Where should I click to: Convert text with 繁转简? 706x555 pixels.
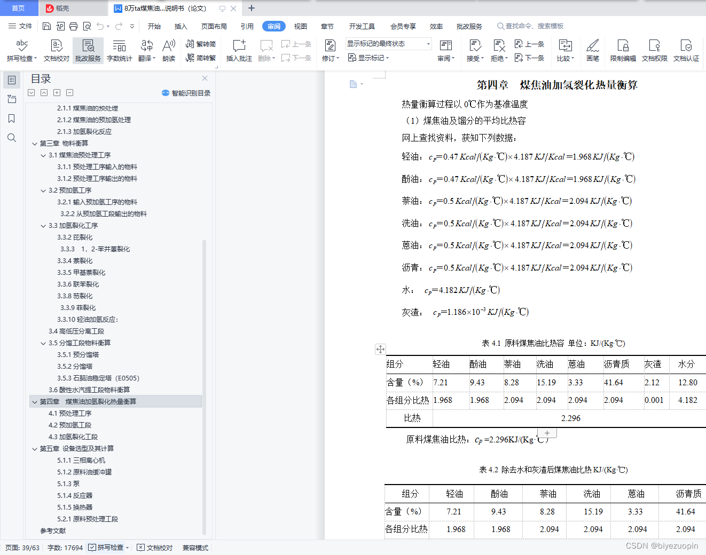[x=201, y=44]
